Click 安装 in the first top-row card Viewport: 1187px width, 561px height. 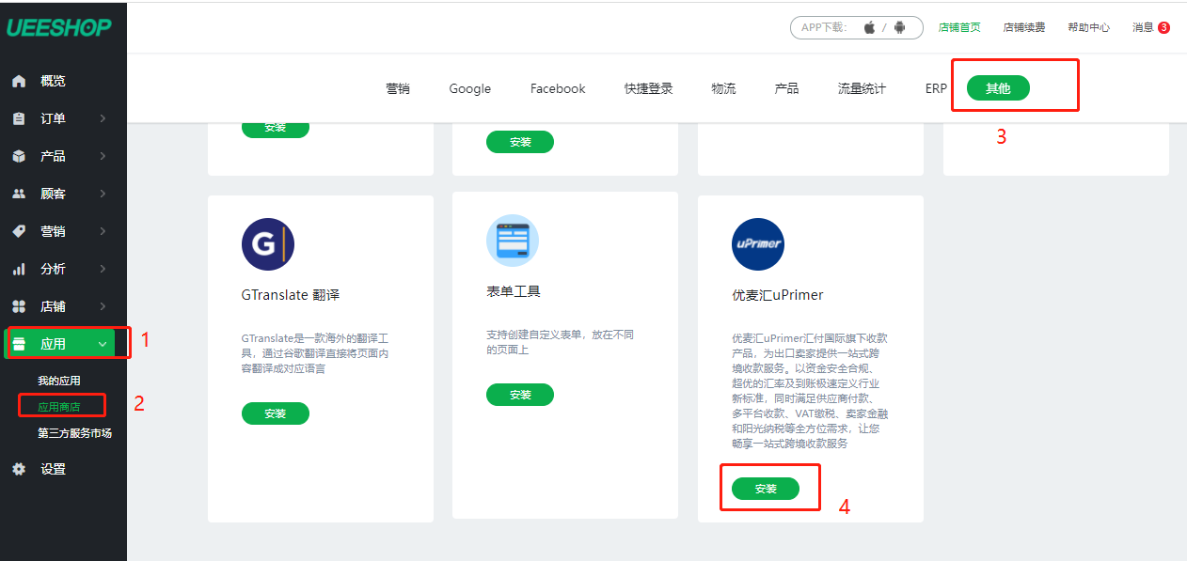pyautogui.click(x=276, y=129)
